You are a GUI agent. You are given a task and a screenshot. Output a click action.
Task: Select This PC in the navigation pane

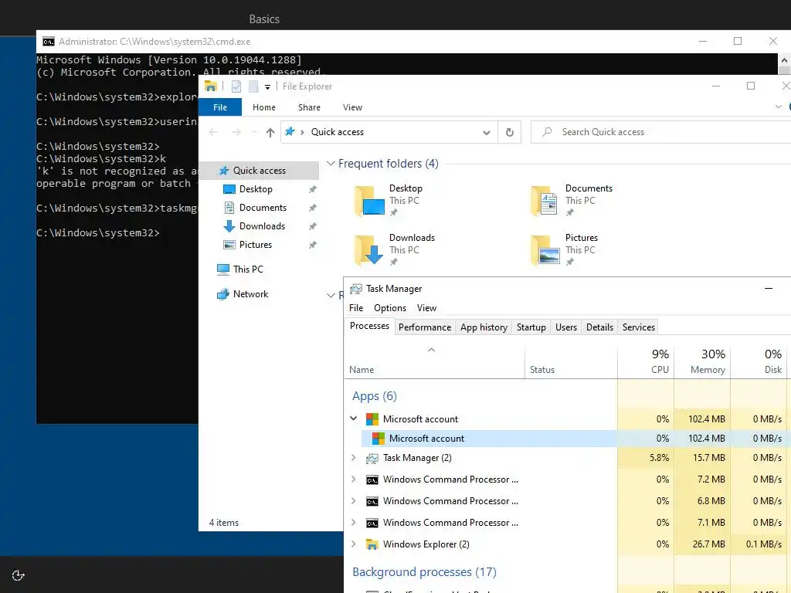point(248,269)
